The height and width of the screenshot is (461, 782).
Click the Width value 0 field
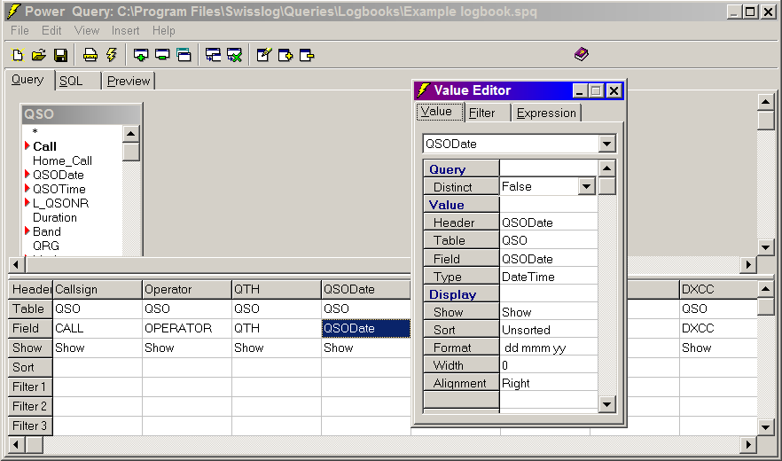[x=548, y=366]
